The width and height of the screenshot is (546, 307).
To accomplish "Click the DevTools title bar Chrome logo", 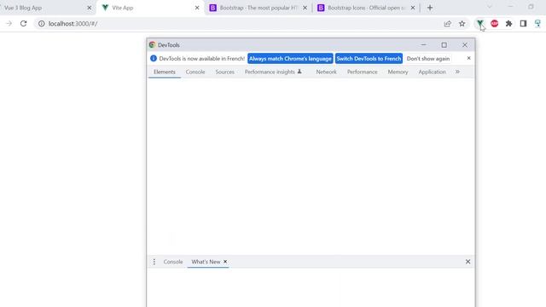I will 152,45.
